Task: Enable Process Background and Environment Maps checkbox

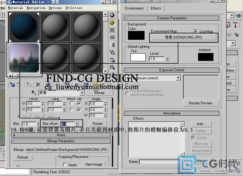Action: [x=127, y=93]
